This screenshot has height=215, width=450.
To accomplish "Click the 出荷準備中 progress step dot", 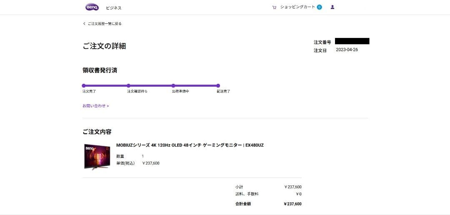I will (173, 85).
